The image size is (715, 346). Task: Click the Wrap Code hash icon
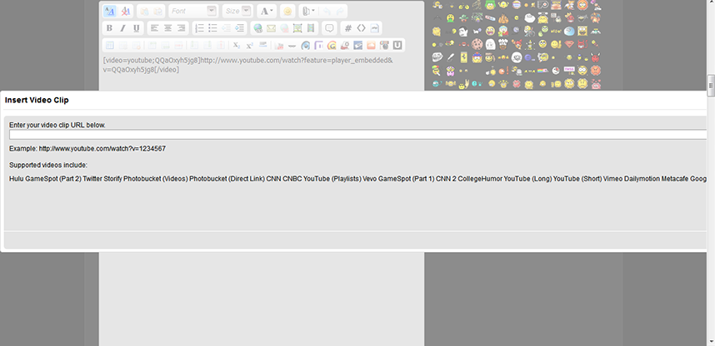pos(348,28)
